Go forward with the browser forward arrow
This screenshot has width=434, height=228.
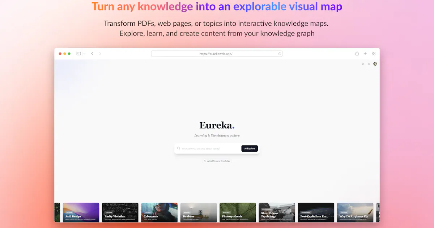pyautogui.click(x=100, y=54)
